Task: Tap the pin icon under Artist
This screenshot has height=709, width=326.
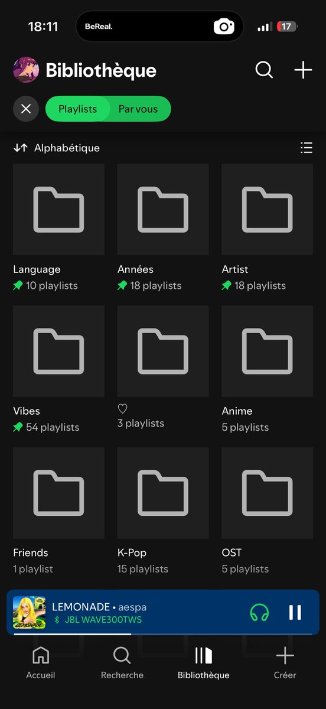Action: tap(226, 285)
